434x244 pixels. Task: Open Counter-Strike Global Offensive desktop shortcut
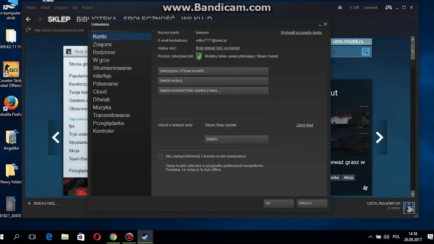pyautogui.click(x=11, y=75)
